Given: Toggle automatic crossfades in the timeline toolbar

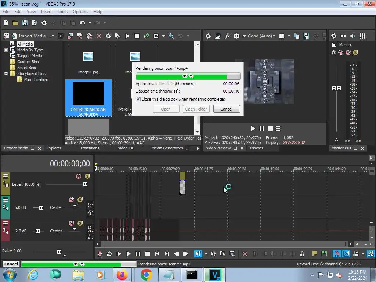Looking at the screenshot, I should [x=346, y=254].
